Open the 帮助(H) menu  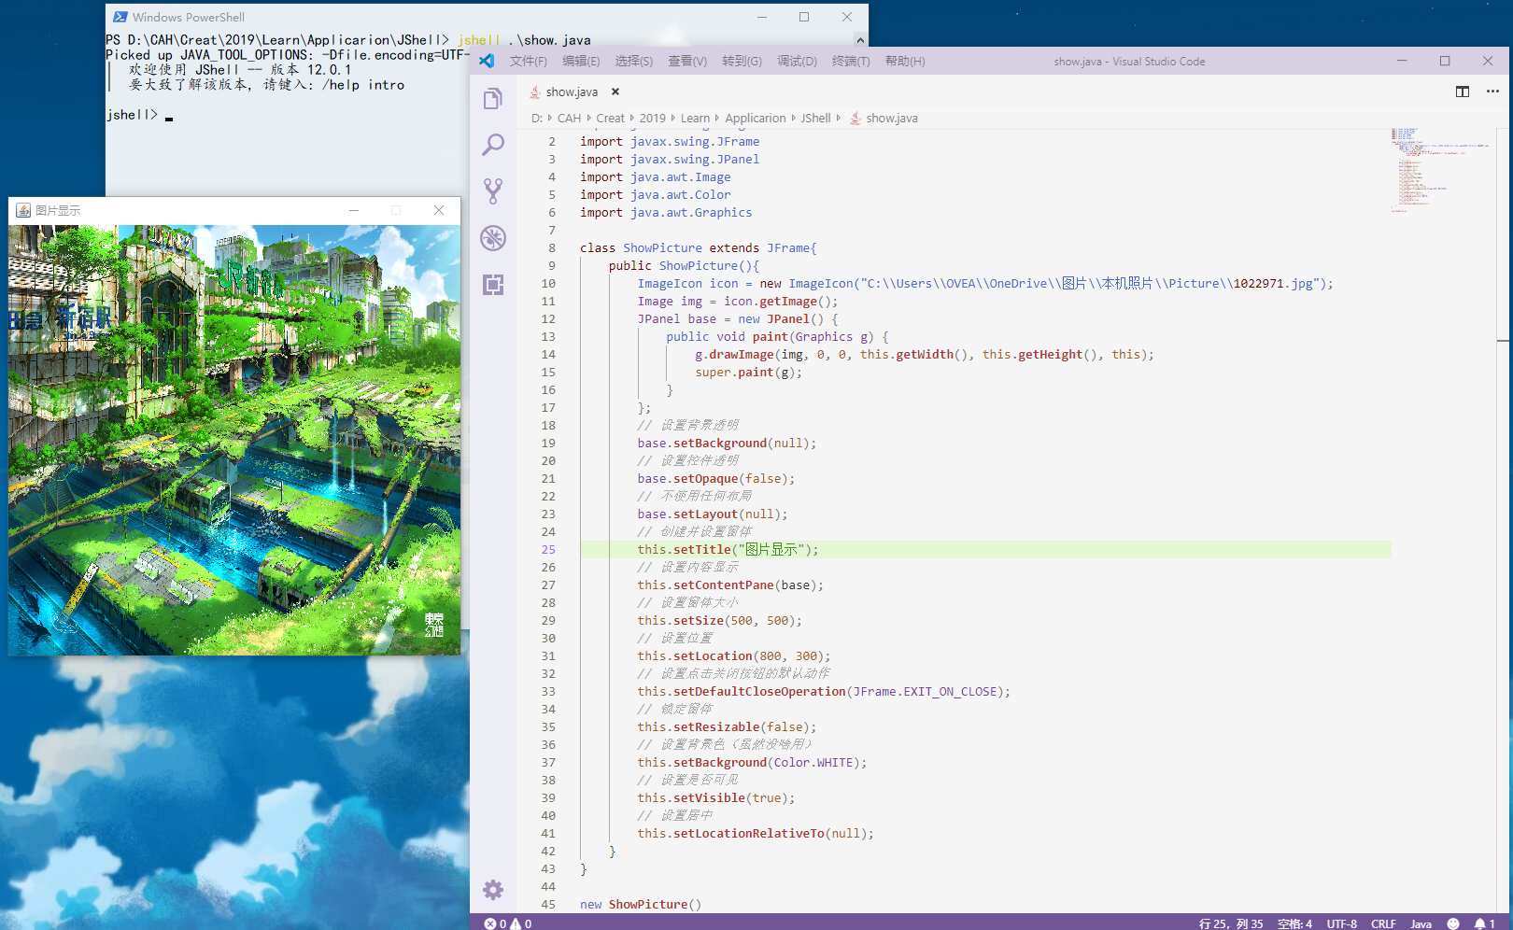pyautogui.click(x=904, y=61)
